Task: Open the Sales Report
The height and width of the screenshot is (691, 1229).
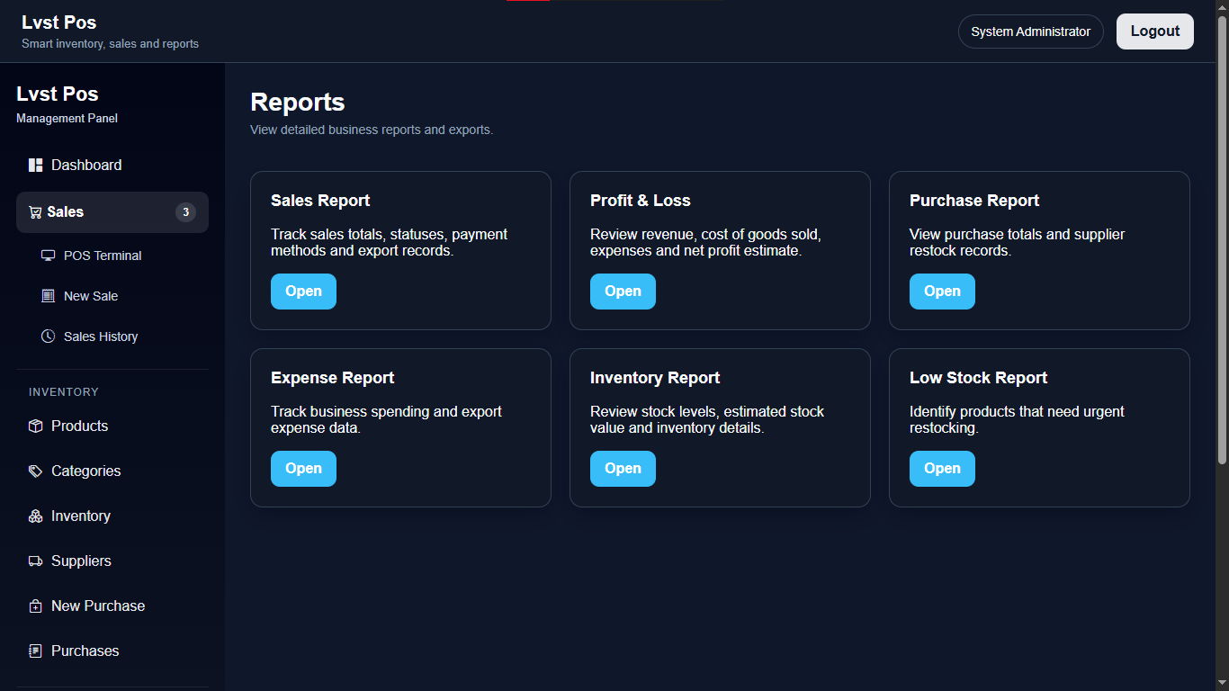Action: coord(303,291)
